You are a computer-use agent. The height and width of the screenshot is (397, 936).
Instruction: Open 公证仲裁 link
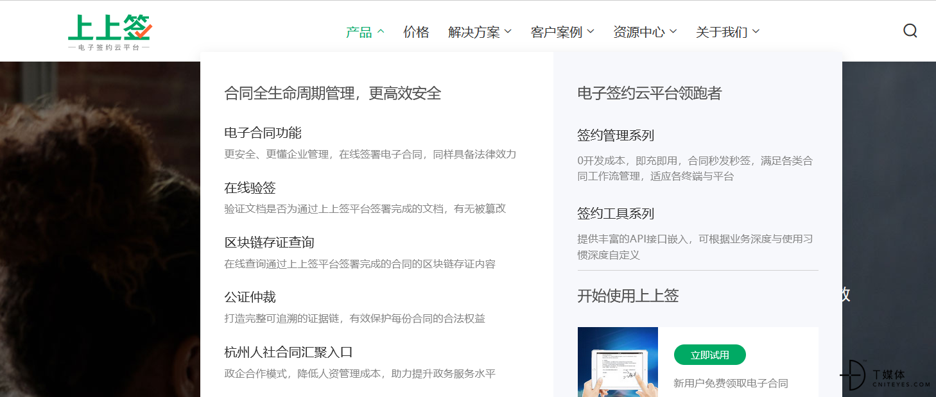250,297
